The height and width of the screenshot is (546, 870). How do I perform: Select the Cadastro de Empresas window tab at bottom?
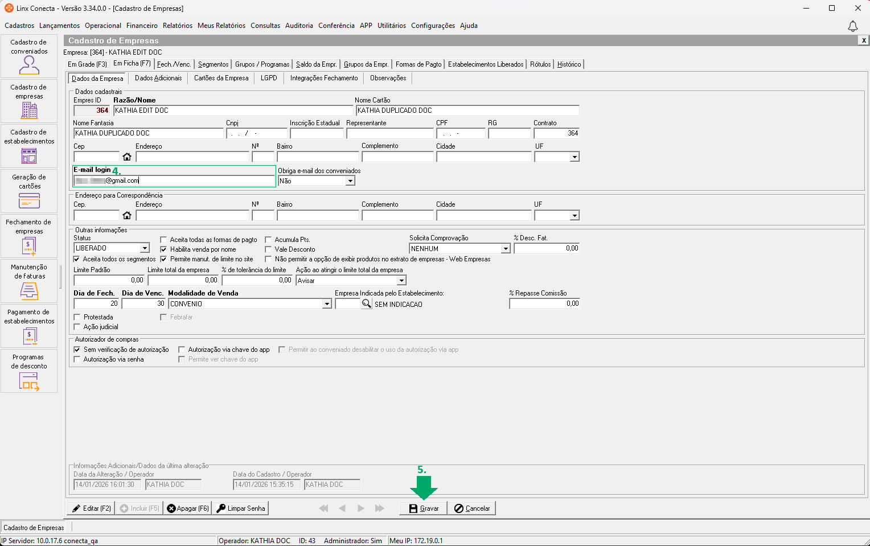tap(34, 528)
